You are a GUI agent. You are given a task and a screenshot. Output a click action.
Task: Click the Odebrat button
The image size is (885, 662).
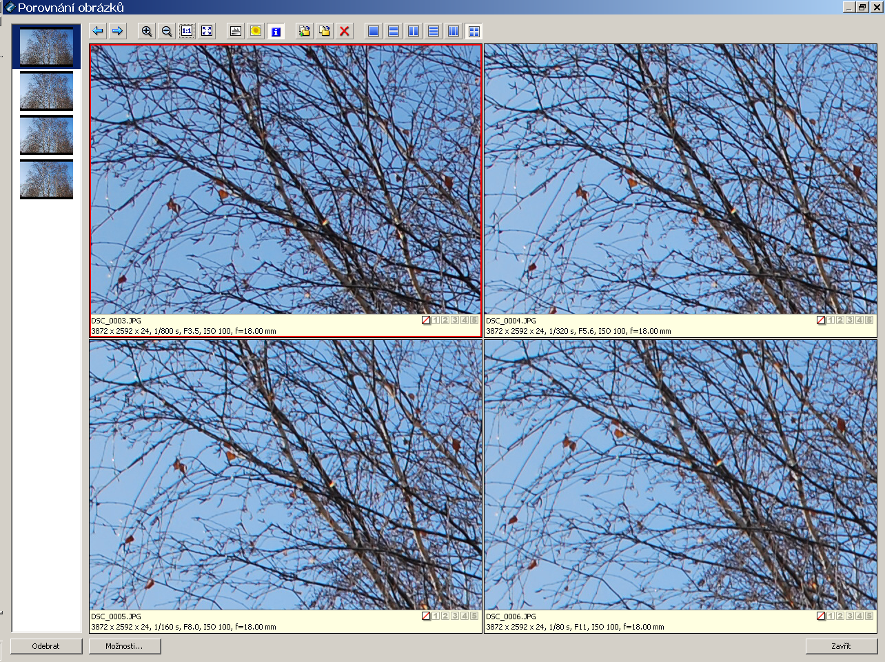click(x=46, y=646)
